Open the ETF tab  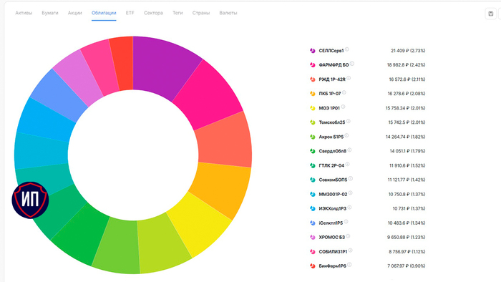pos(130,13)
